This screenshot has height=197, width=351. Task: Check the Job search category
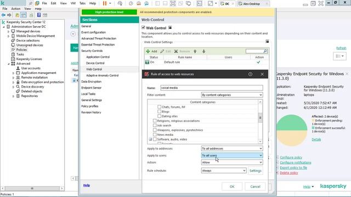155,125
